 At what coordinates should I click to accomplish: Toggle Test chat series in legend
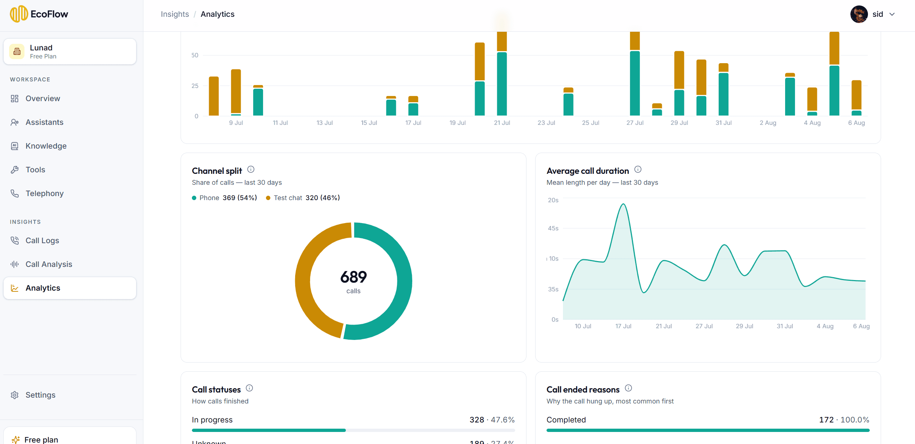303,198
